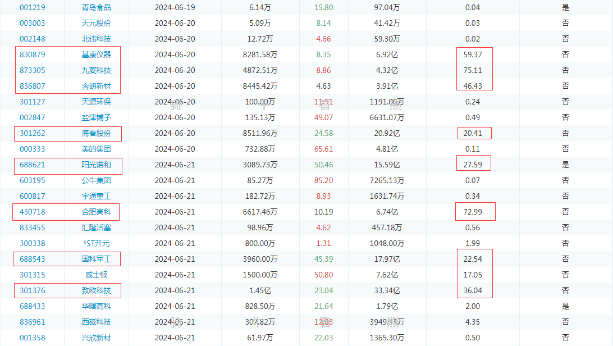Screen dimensions: 613x346
Task: Select stock code 301127
Action: [33, 102]
